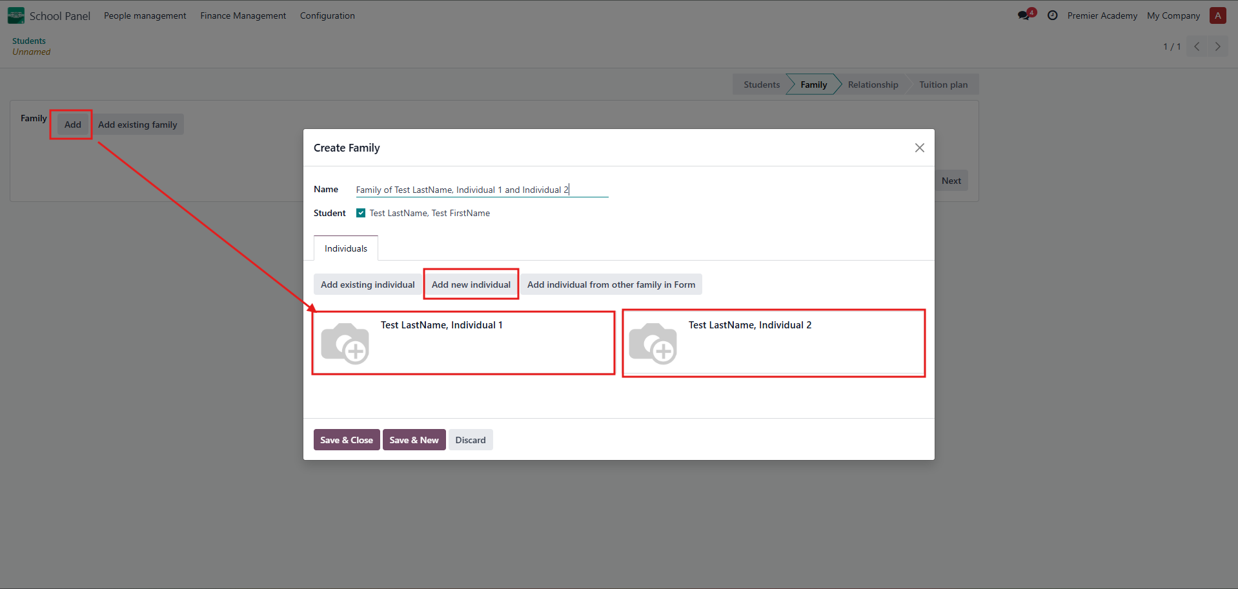Select the Relationship step in status bar
Viewport: 1238px width, 589px height.
873,85
